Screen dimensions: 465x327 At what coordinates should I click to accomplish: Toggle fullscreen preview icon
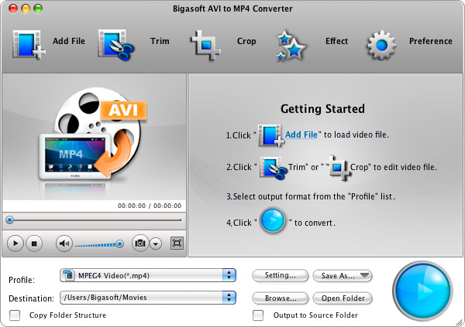click(177, 243)
